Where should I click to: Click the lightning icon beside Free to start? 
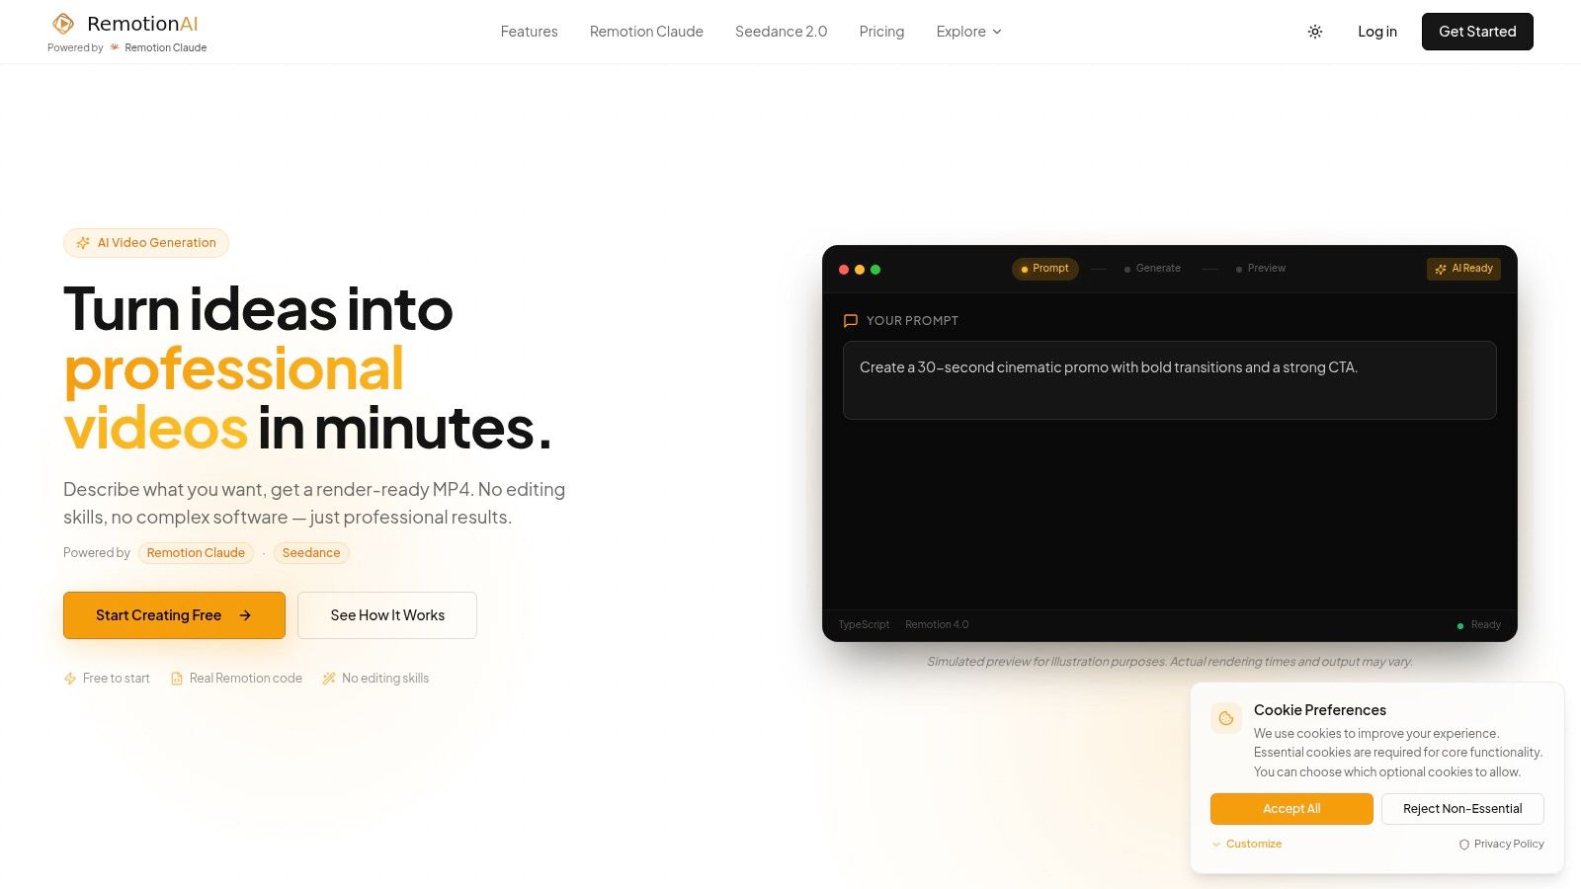coord(70,679)
